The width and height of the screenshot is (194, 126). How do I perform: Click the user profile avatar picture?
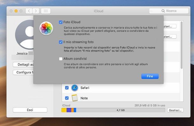[24, 35]
